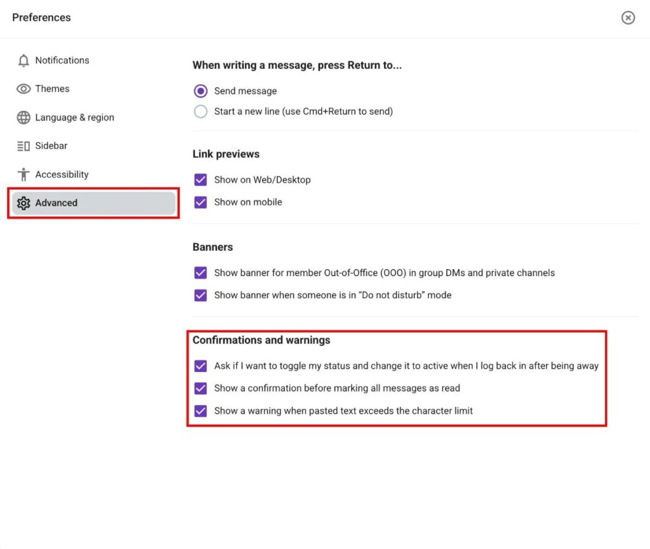
Task: Click the Themes eye icon
Action: (x=23, y=89)
